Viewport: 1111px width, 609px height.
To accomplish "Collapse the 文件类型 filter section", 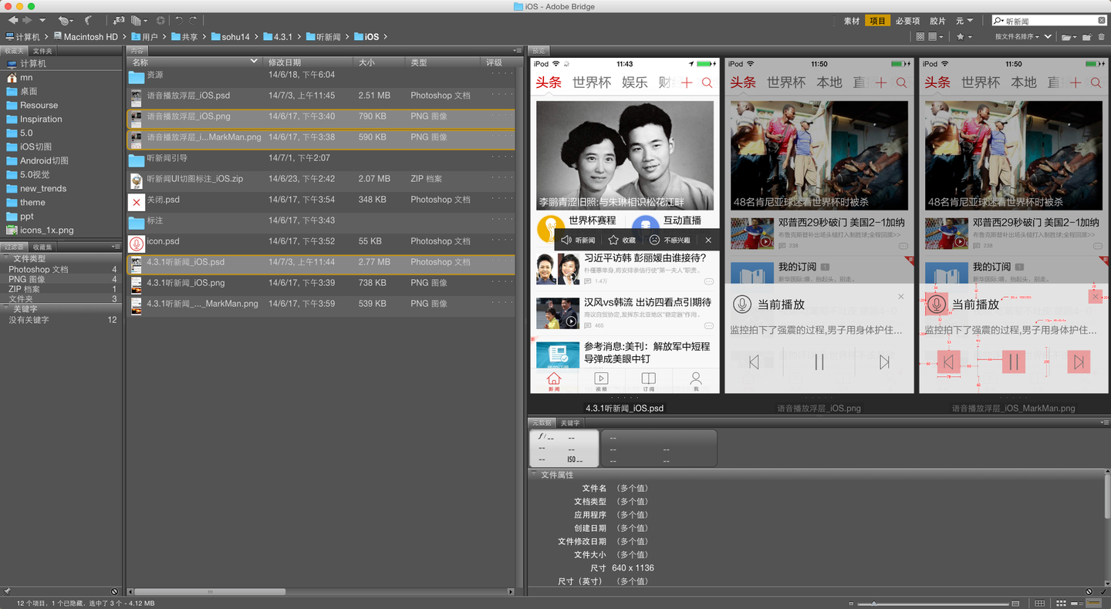I will (6, 258).
